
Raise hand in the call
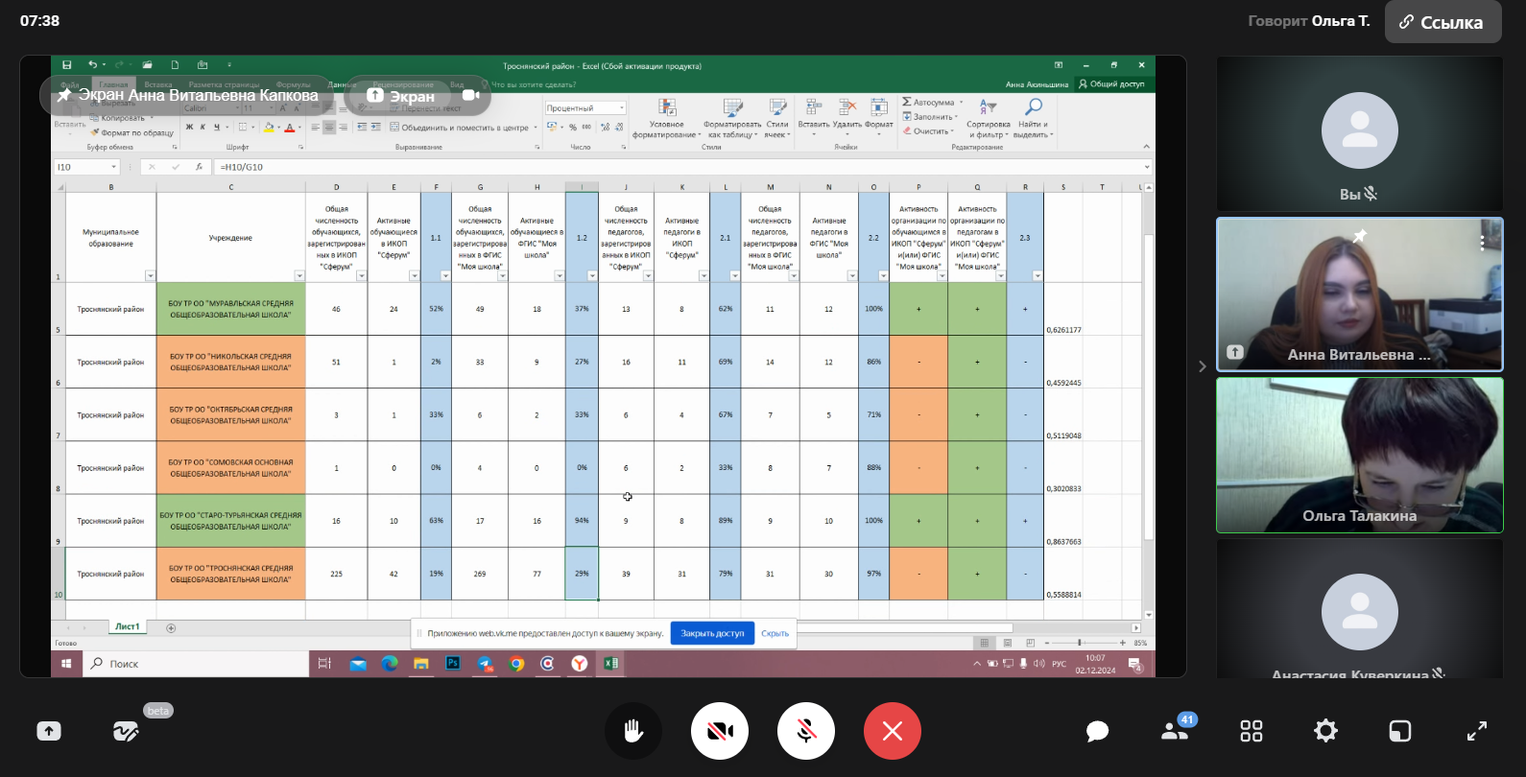tap(632, 731)
